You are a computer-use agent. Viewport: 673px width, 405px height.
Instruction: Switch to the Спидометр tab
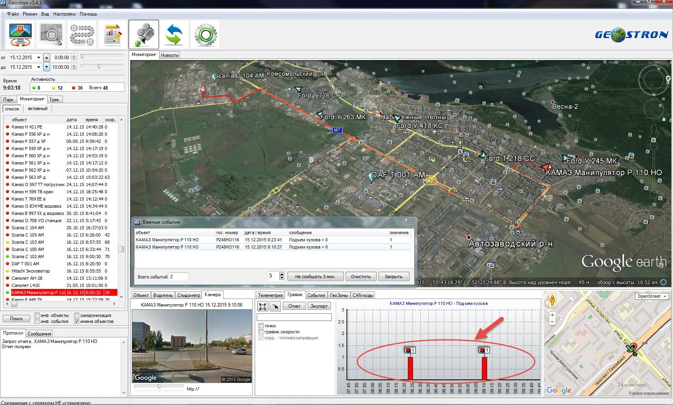click(x=189, y=295)
